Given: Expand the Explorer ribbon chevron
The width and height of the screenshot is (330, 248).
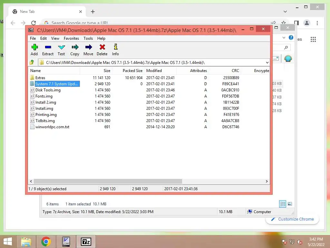Looking at the screenshot, I should (284, 38).
